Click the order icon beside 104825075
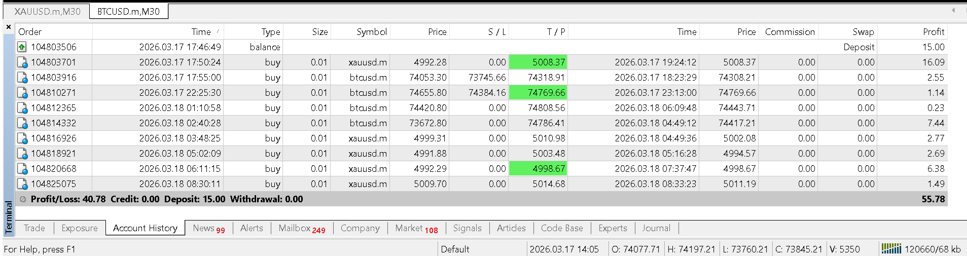 click(22, 184)
